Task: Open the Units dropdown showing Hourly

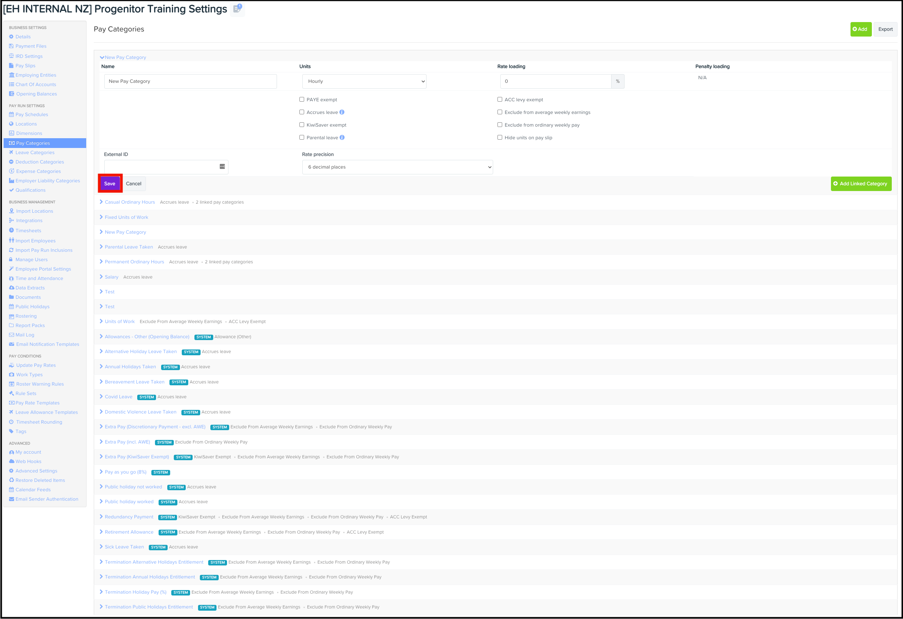Action: pyautogui.click(x=364, y=81)
